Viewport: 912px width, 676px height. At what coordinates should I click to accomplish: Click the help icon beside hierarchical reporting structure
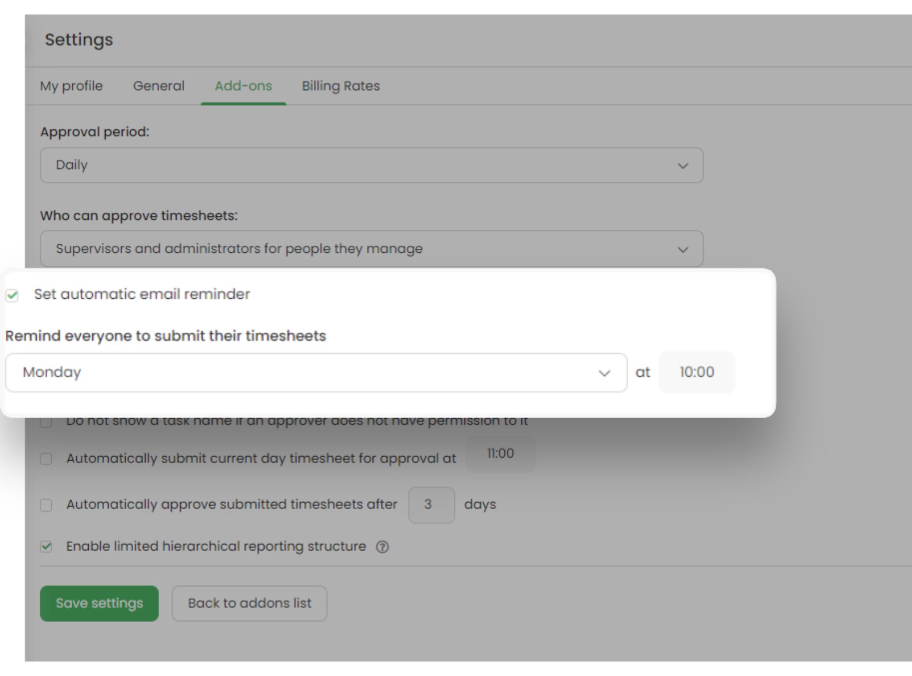tap(383, 546)
